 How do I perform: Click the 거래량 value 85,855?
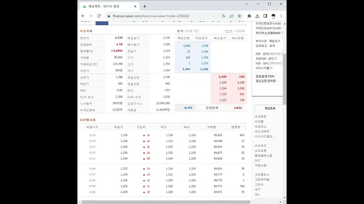click(118, 57)
